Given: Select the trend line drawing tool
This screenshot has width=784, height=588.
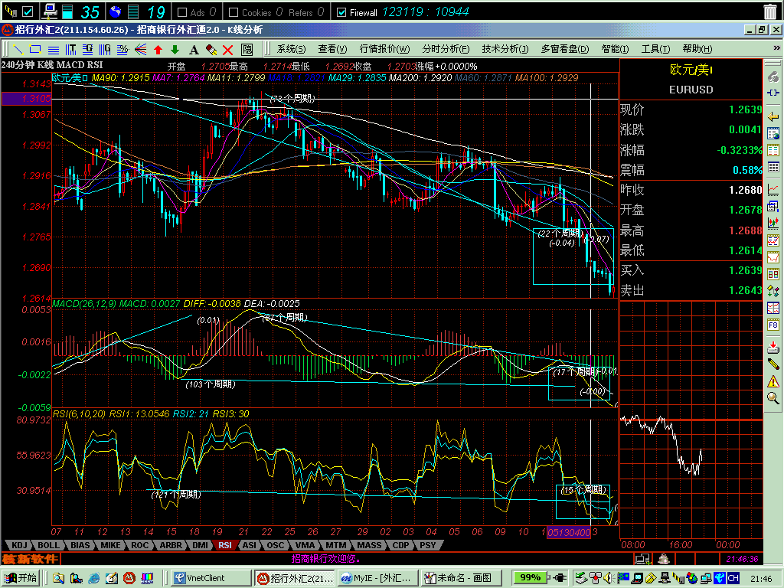Looking at the screenshot, I should (x=18, y=50).
